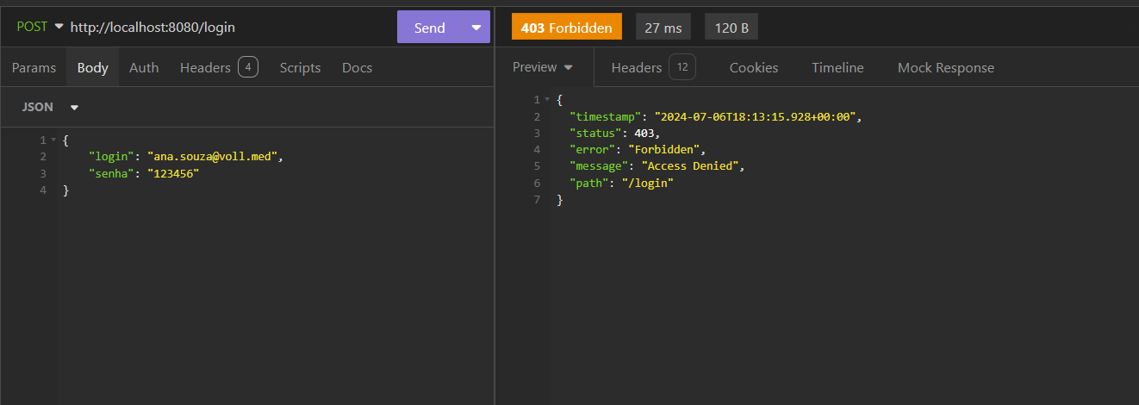Open the Mock Response tab
Screen dimensions: 1139x405
pos(945,67)
